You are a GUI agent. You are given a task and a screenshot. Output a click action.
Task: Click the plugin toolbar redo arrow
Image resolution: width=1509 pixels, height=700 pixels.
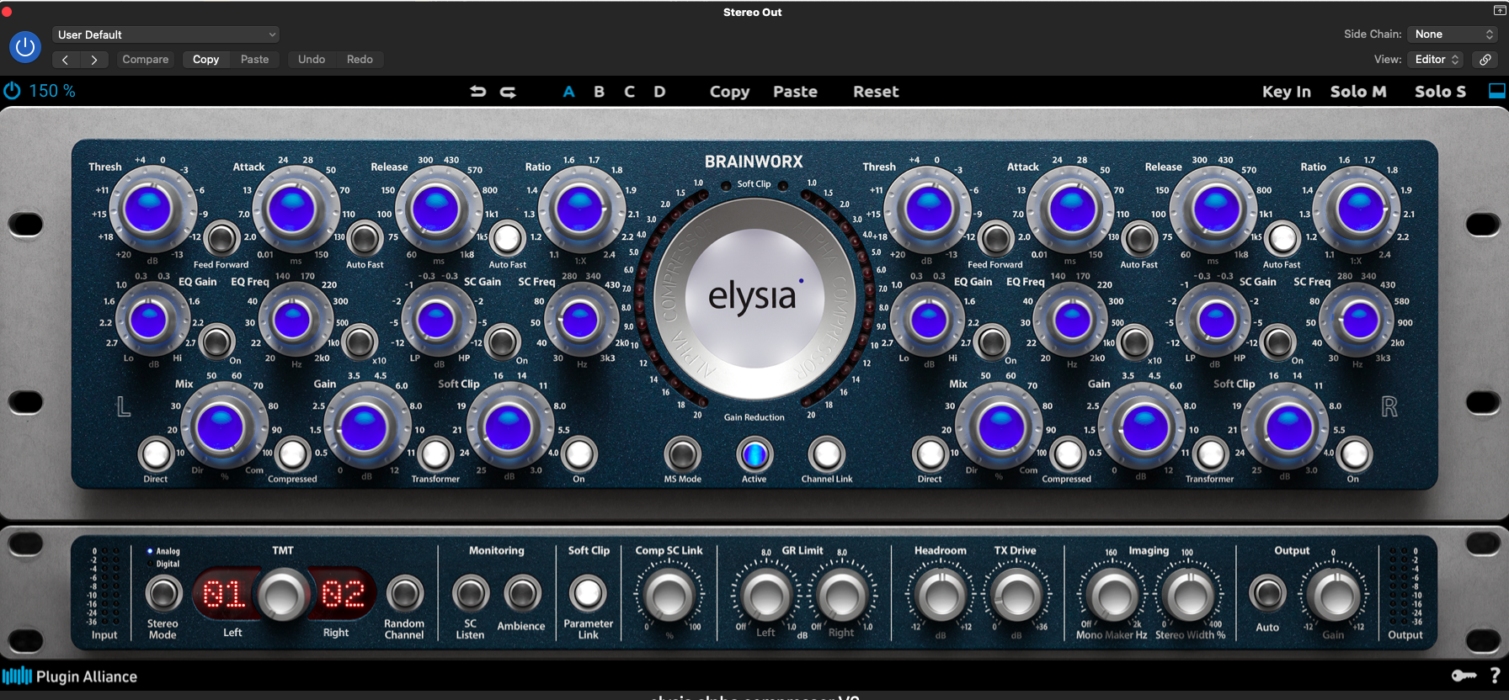point(508,92)
